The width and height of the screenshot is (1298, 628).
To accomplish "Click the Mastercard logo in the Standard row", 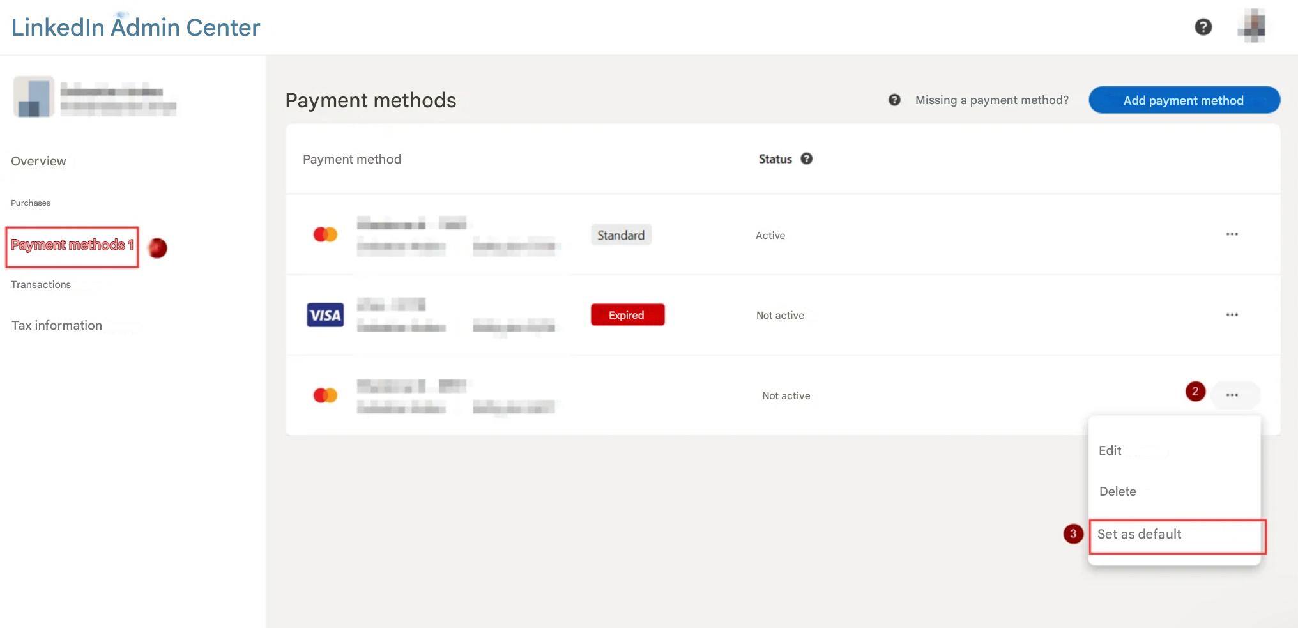I will pos(325,234).
